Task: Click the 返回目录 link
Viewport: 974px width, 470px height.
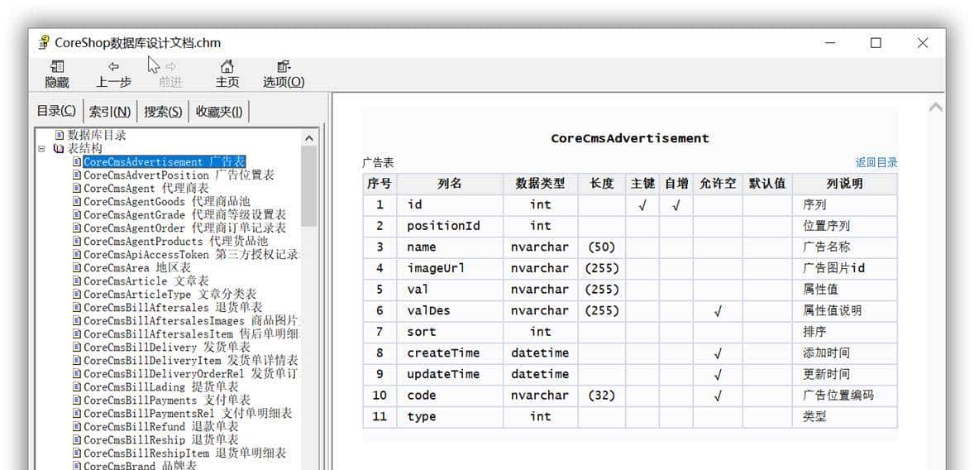Action: (876, 163)
